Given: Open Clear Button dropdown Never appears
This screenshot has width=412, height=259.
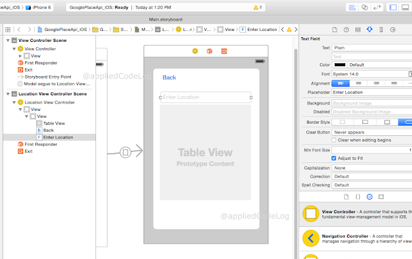Looking at the screenshot, I should coord(372,132).
